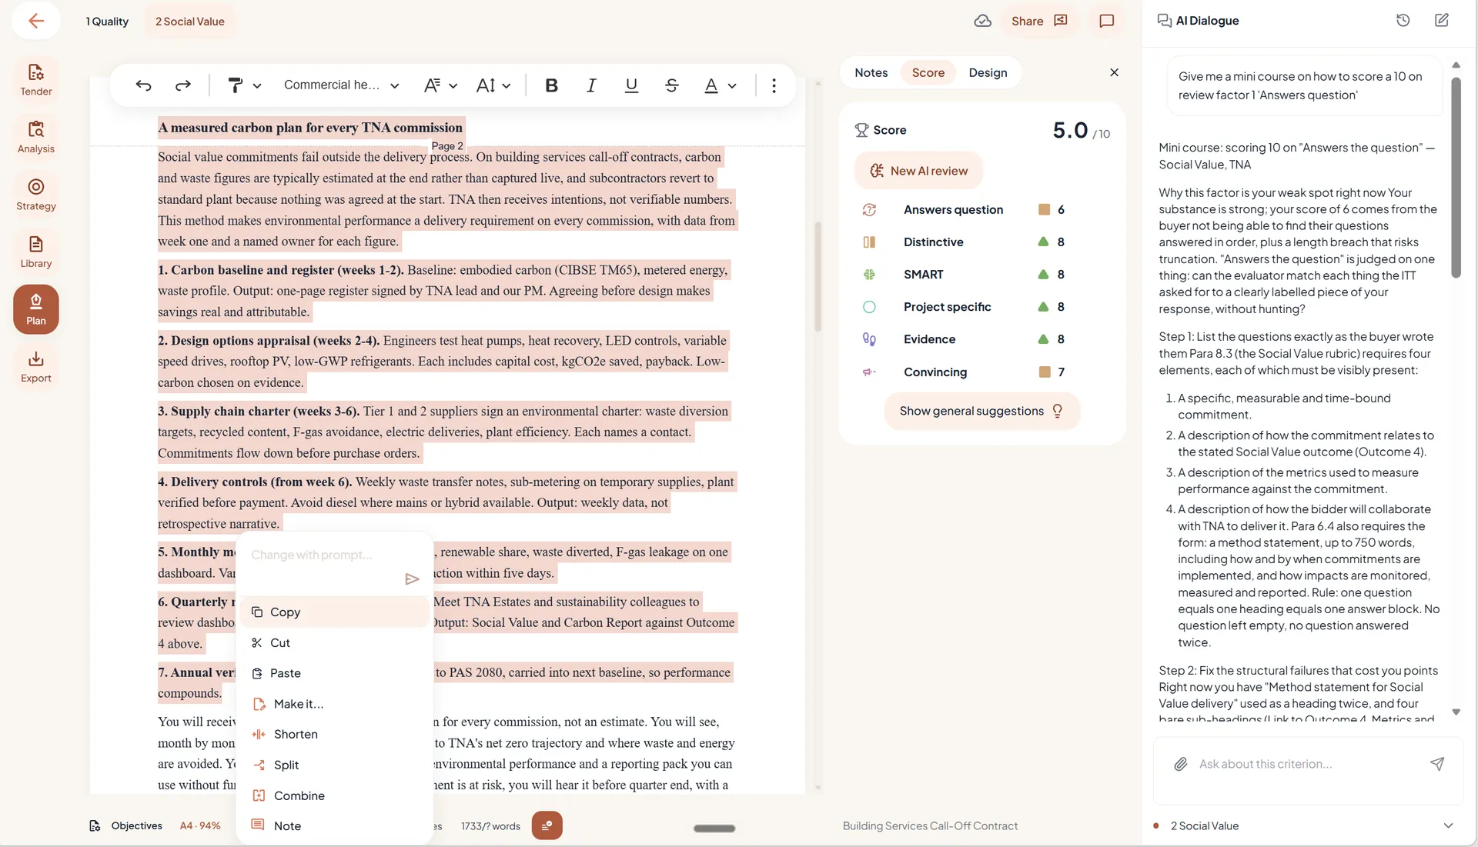Show general suggestions
Image resolution: width=1478 pixels, height=847 pixels.
click(981, 411)
